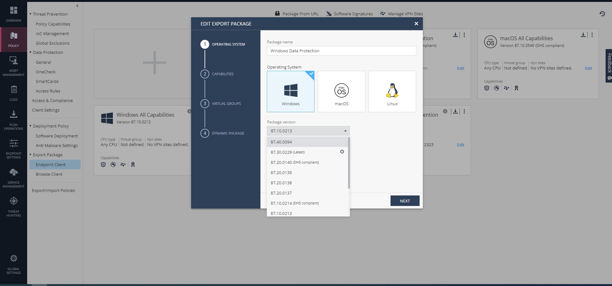Viewport: 612px width, 286px height.
Task: Open the Overview section icon
Action: [13, 11]
